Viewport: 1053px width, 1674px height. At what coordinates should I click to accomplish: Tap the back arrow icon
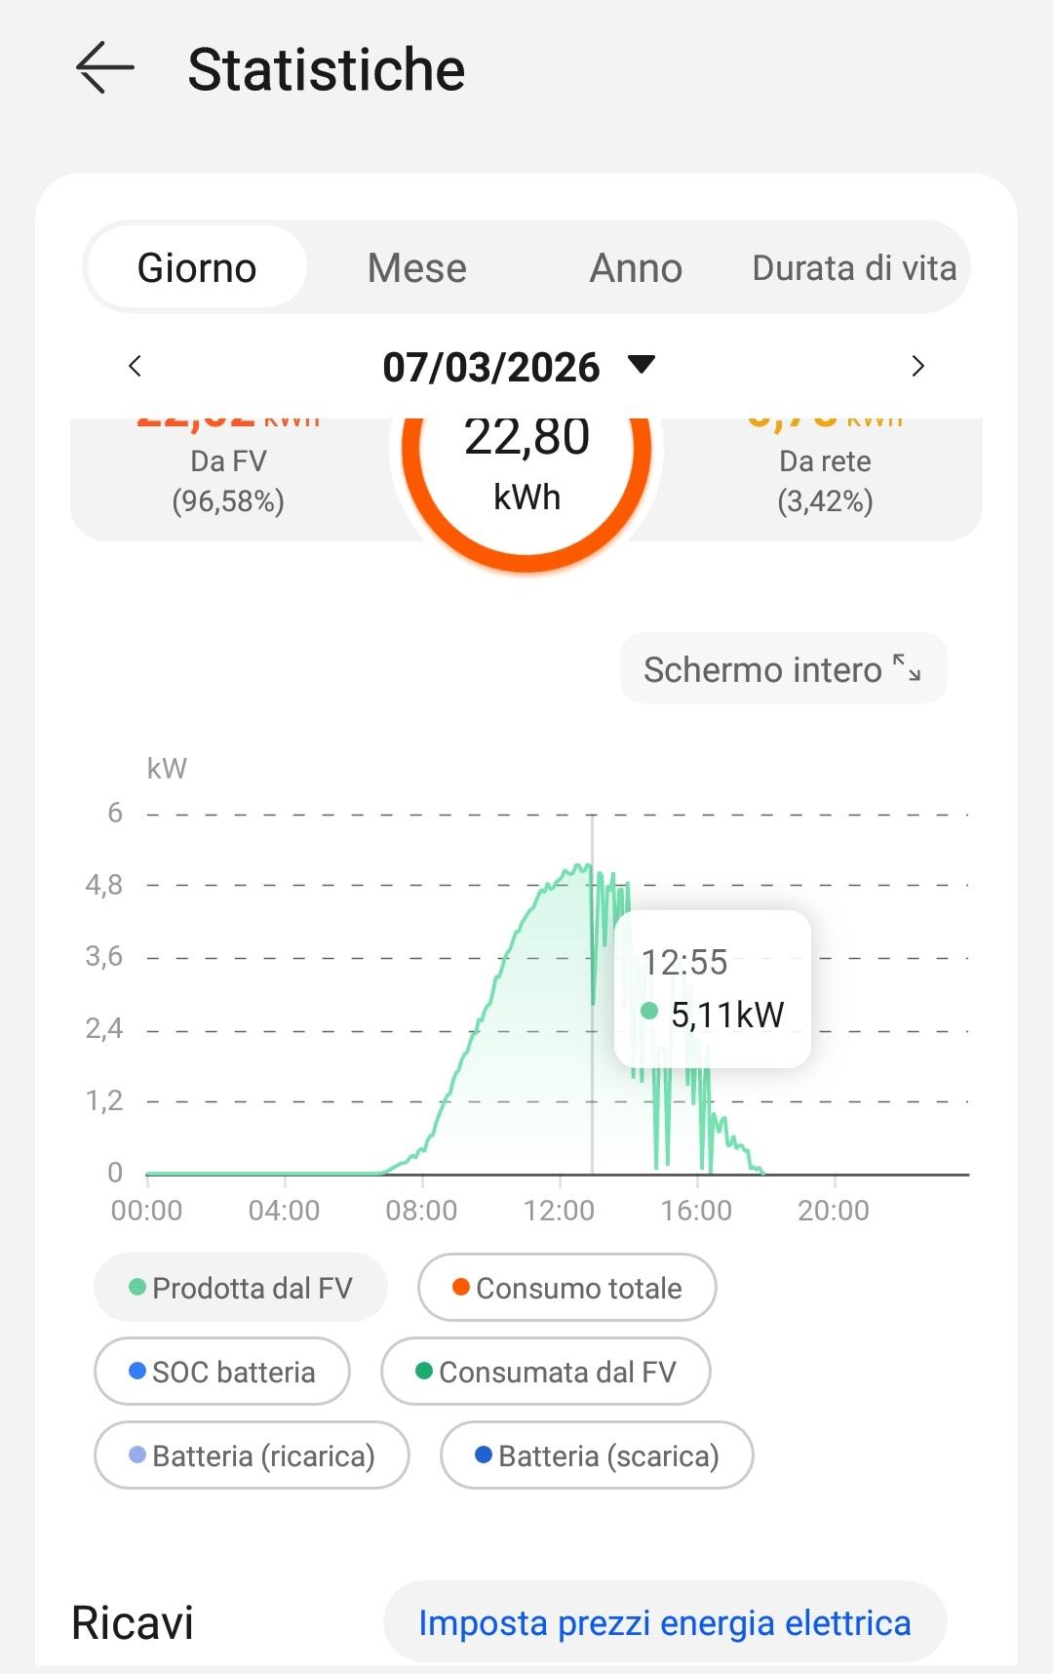[104, 68]
